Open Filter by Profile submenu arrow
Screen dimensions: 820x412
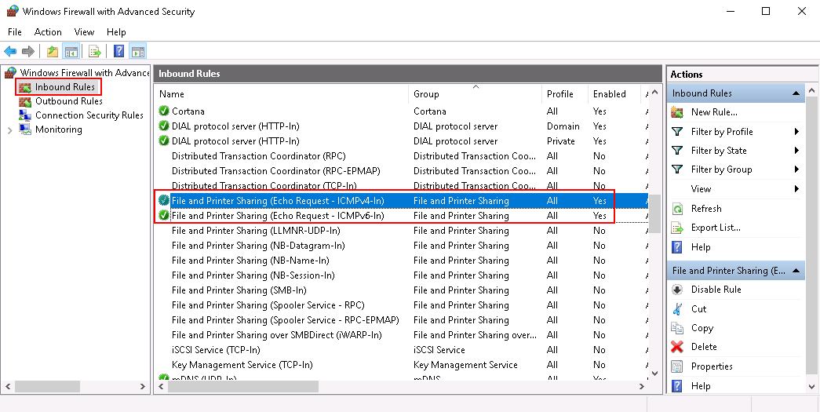tap(796, 132)
